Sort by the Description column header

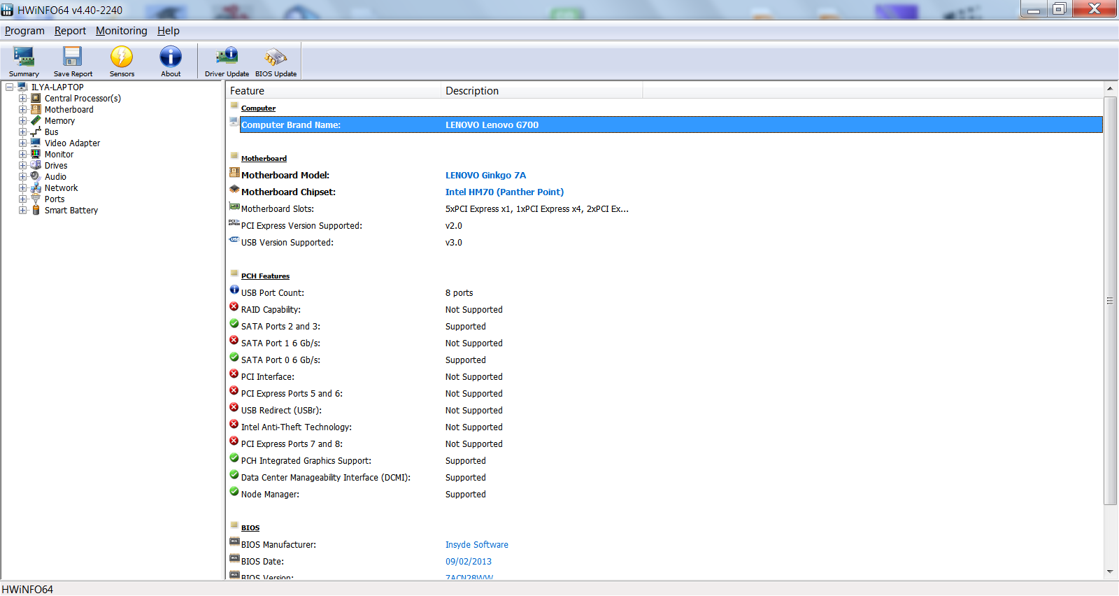543,91
